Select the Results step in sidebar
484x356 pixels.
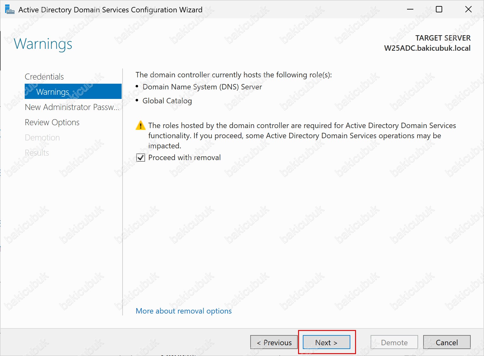(x=37, y=153)
